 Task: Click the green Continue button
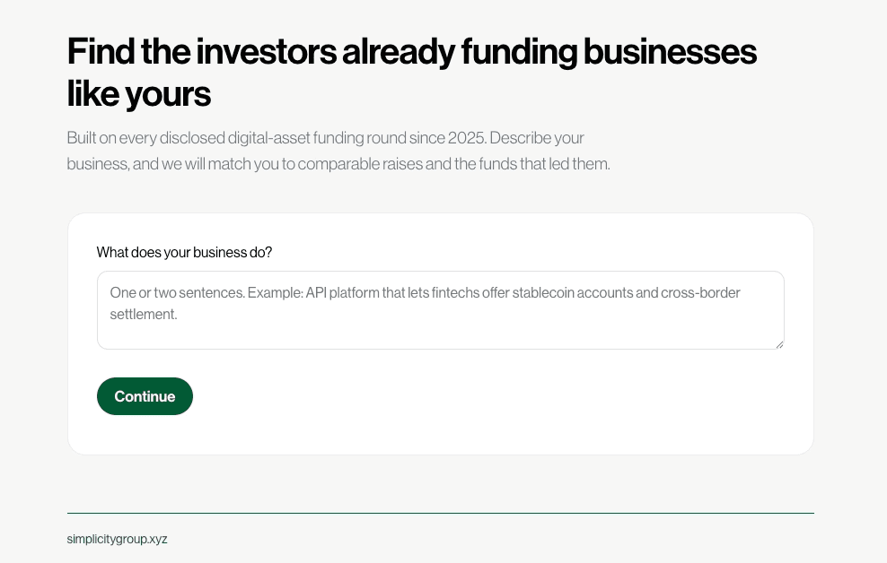pos(145,396)
